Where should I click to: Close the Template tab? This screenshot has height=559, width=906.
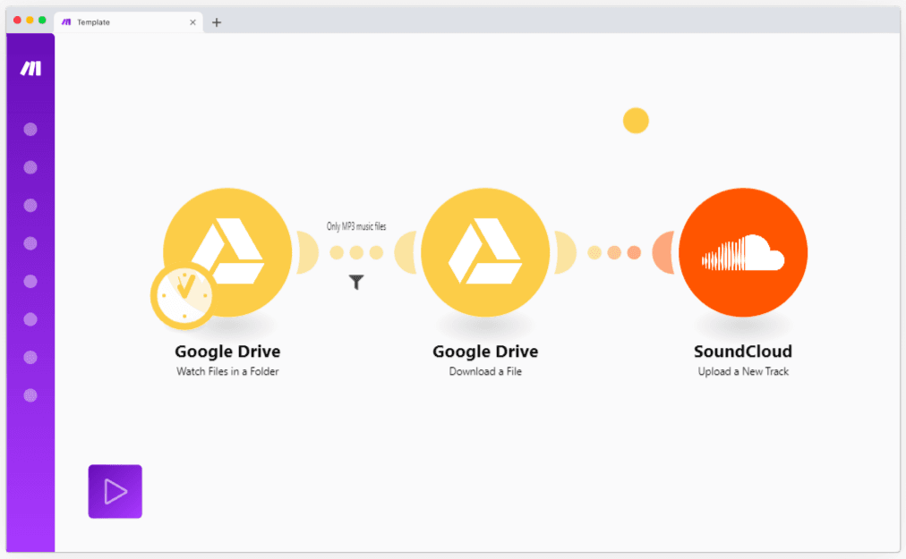coord(192,22)
